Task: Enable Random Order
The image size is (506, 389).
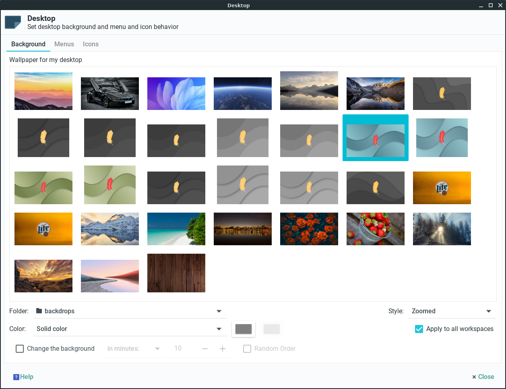Action: 247,349
